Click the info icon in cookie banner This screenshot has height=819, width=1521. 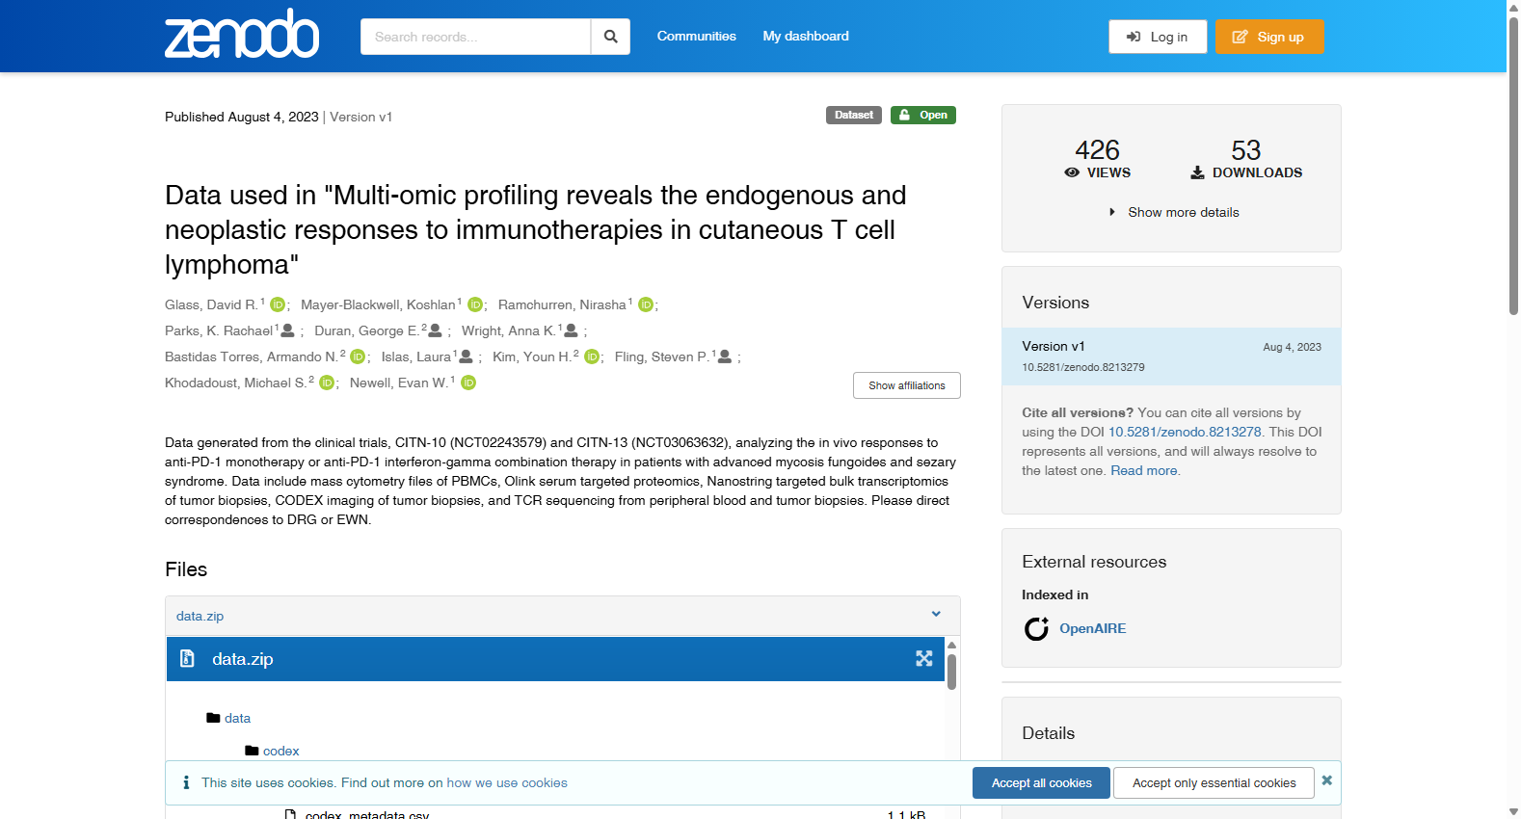pyautogui.click(x=186, y=782)
